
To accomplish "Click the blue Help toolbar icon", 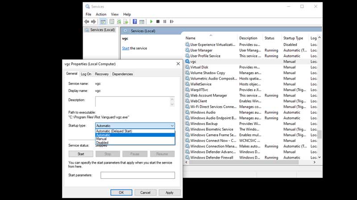I will 135,21.
